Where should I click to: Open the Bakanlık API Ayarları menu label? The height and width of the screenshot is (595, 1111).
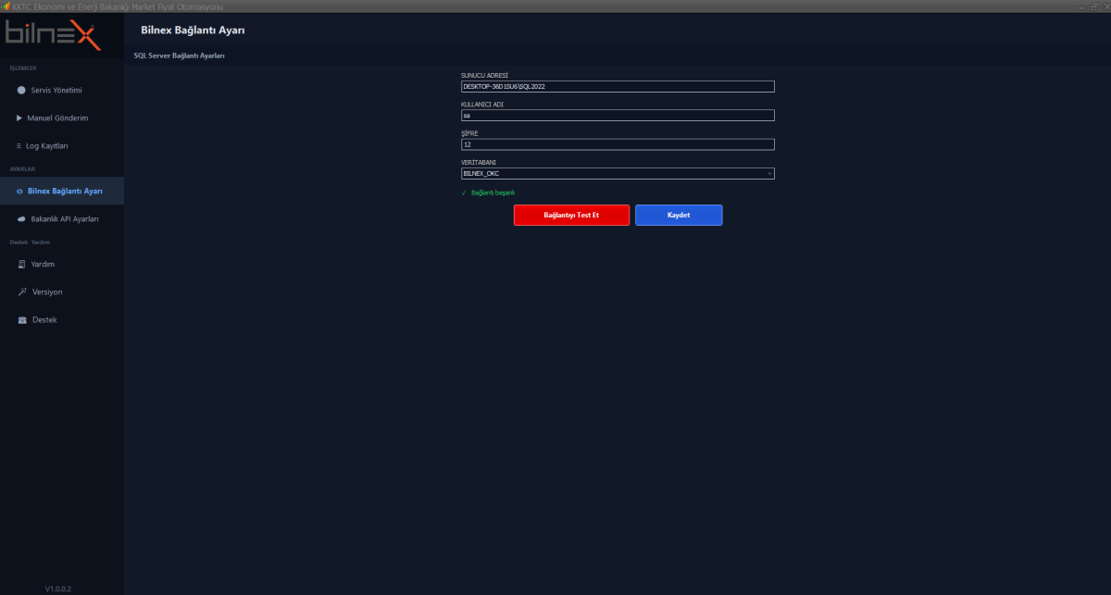[x=65, y=219]
